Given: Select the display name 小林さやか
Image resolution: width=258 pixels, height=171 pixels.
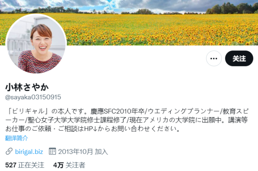Looking at the screenshot, I should click(x=27, y=87).
